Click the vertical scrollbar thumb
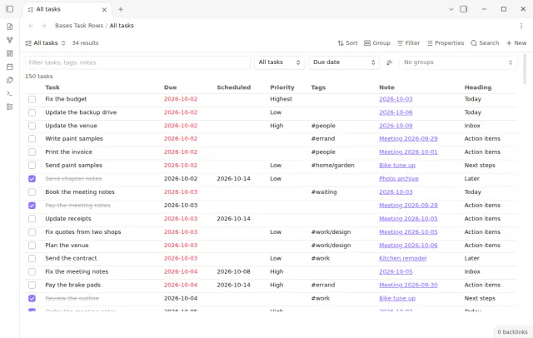 pyautogui.click(x=525, y=69)
